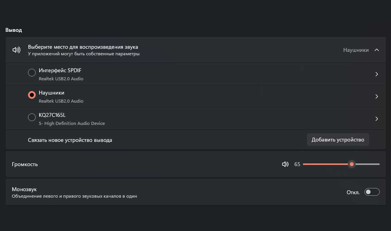Screen dimensions: 391x231
Task: Click the volume slider handle
Action: 352,164
